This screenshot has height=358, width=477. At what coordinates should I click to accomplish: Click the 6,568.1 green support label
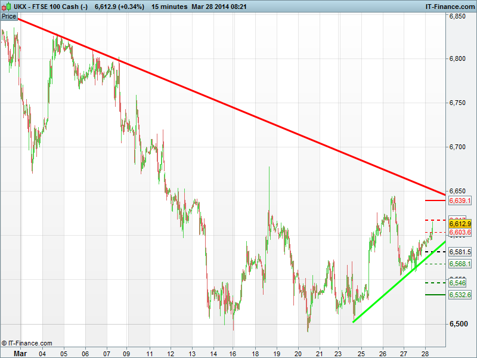pos(460,264)
